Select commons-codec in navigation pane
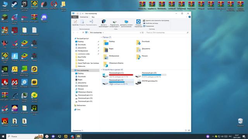Image resolution: width=248 pixels, height=139 pixels. (x=84, y=54)
